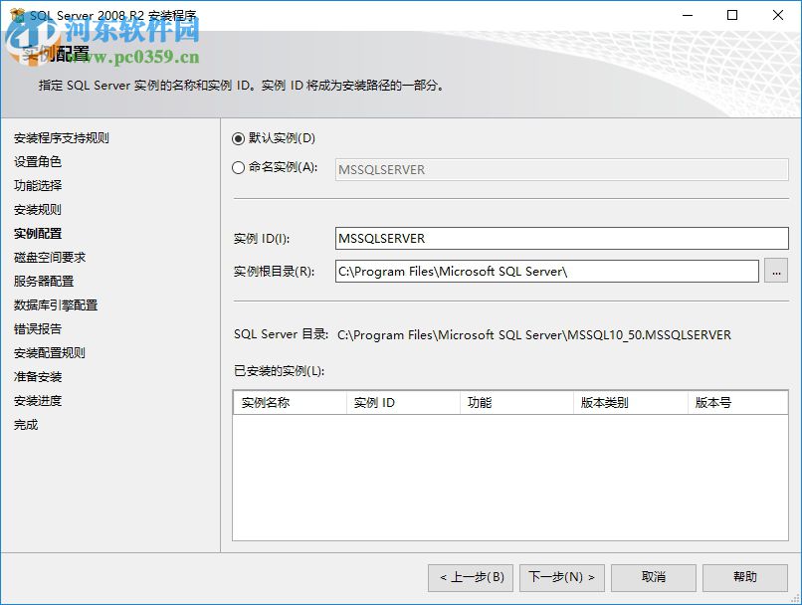Click the 下一步(N) button
Screen dimensions: 802x605
[562, 577]
